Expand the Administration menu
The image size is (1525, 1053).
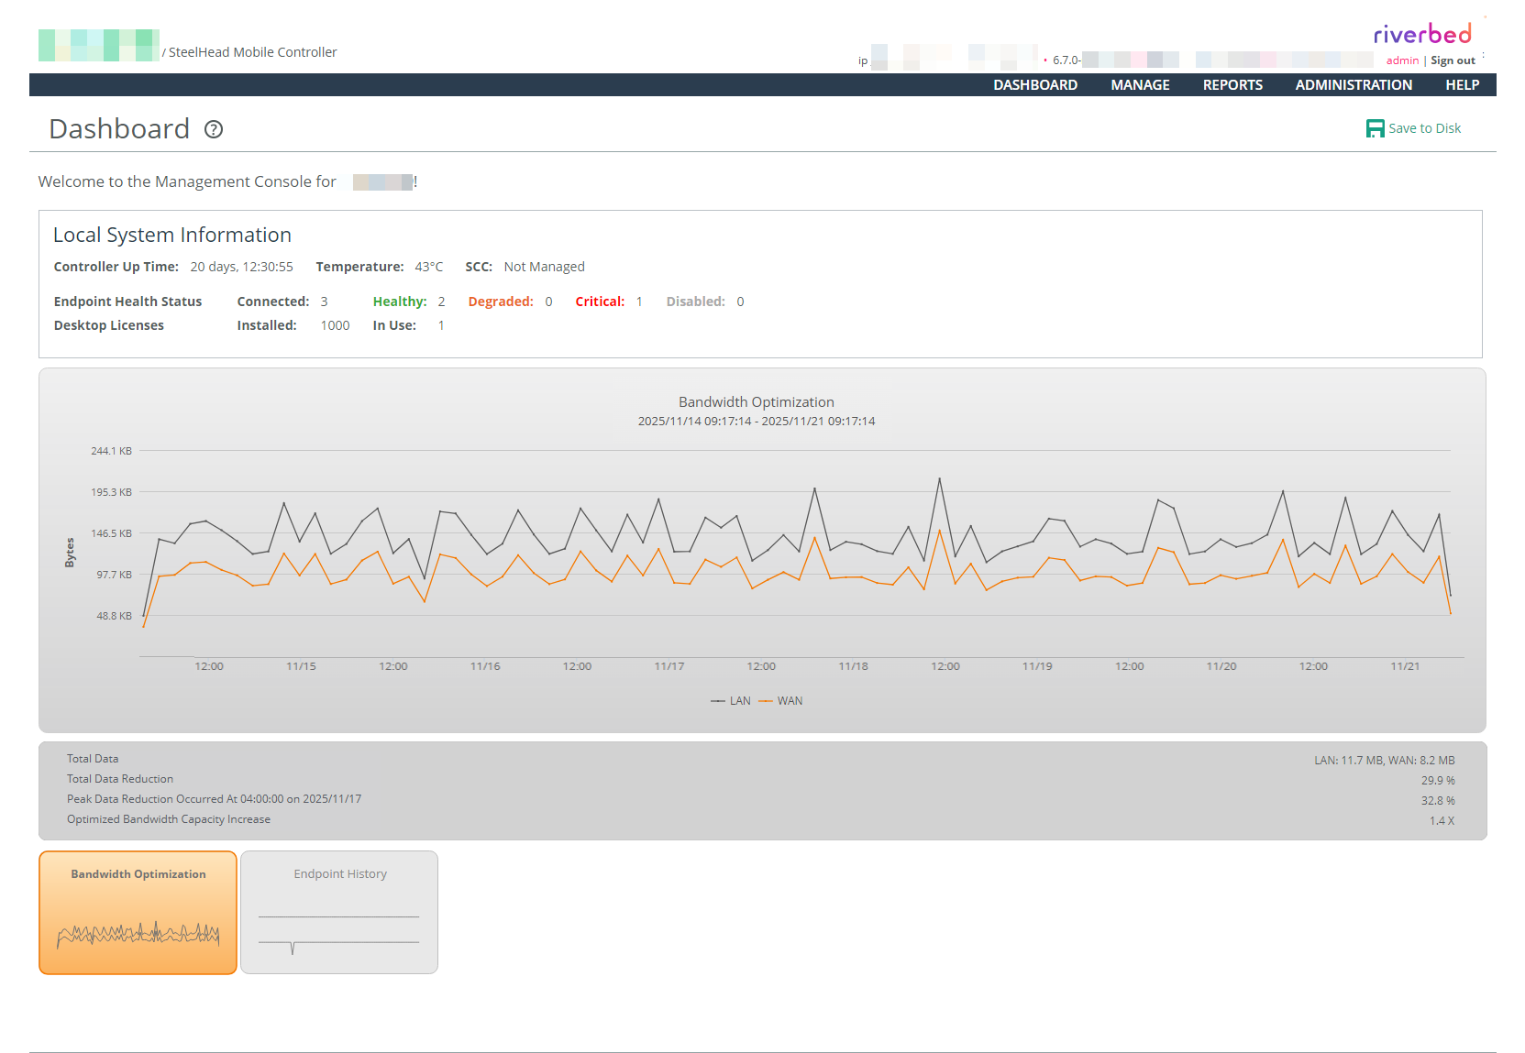point(1353,85)
